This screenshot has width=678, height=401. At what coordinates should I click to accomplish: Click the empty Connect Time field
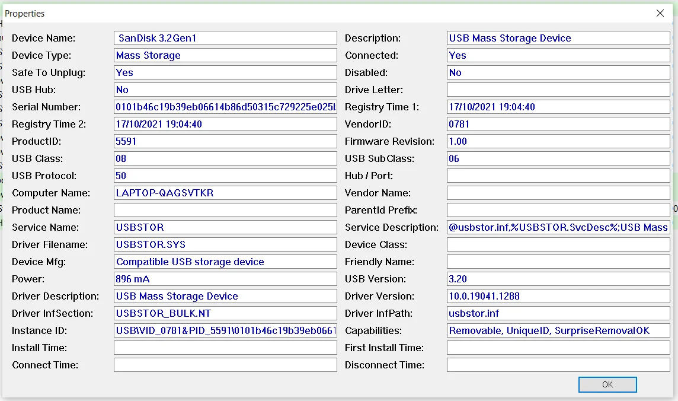click(x=225, y=365)
